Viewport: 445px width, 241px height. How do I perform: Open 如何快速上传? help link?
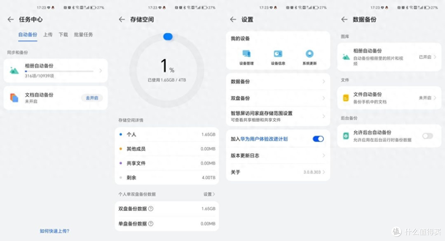coord(54,231)
